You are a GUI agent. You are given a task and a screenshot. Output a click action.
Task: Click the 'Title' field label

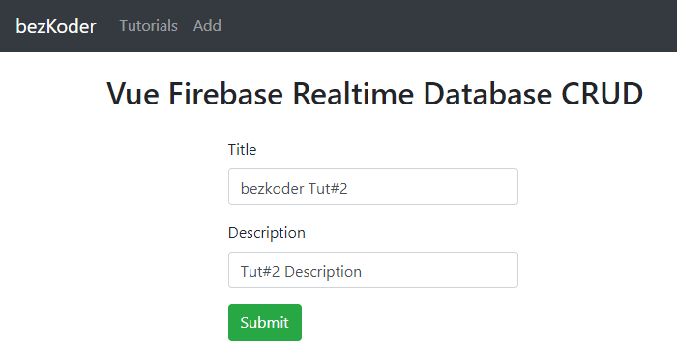(x=242, y=150)
